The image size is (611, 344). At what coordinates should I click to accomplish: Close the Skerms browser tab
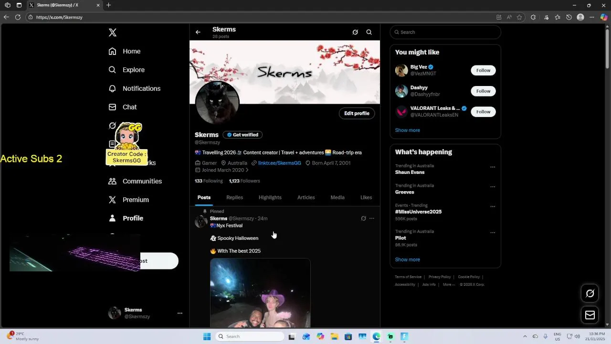point(98,5)
